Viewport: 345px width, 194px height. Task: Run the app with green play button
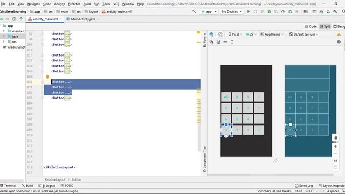(249, 11)
